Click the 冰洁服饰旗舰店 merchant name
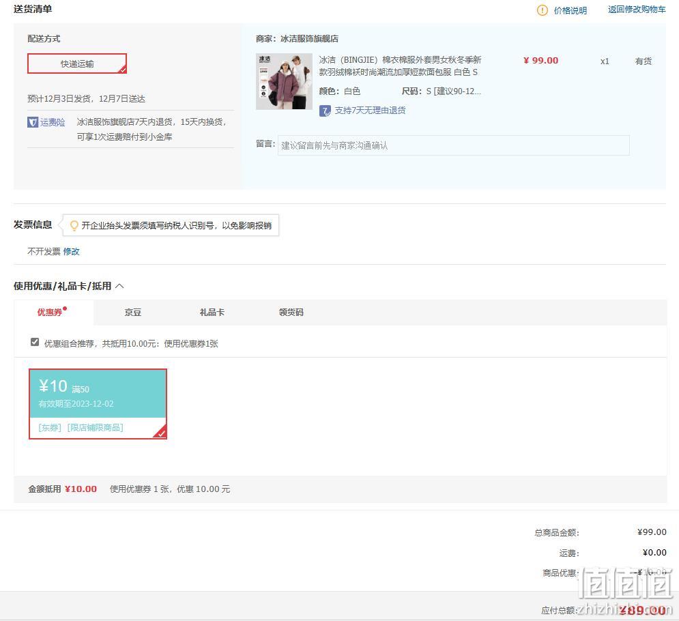The width and height of the screenshot is (679, 621). coord(309,38)
